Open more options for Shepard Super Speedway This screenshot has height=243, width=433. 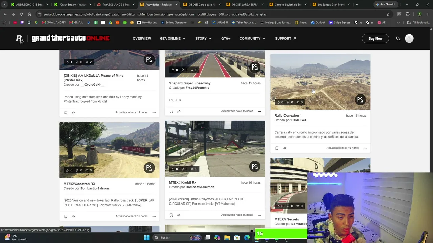[x=259, y=111]
